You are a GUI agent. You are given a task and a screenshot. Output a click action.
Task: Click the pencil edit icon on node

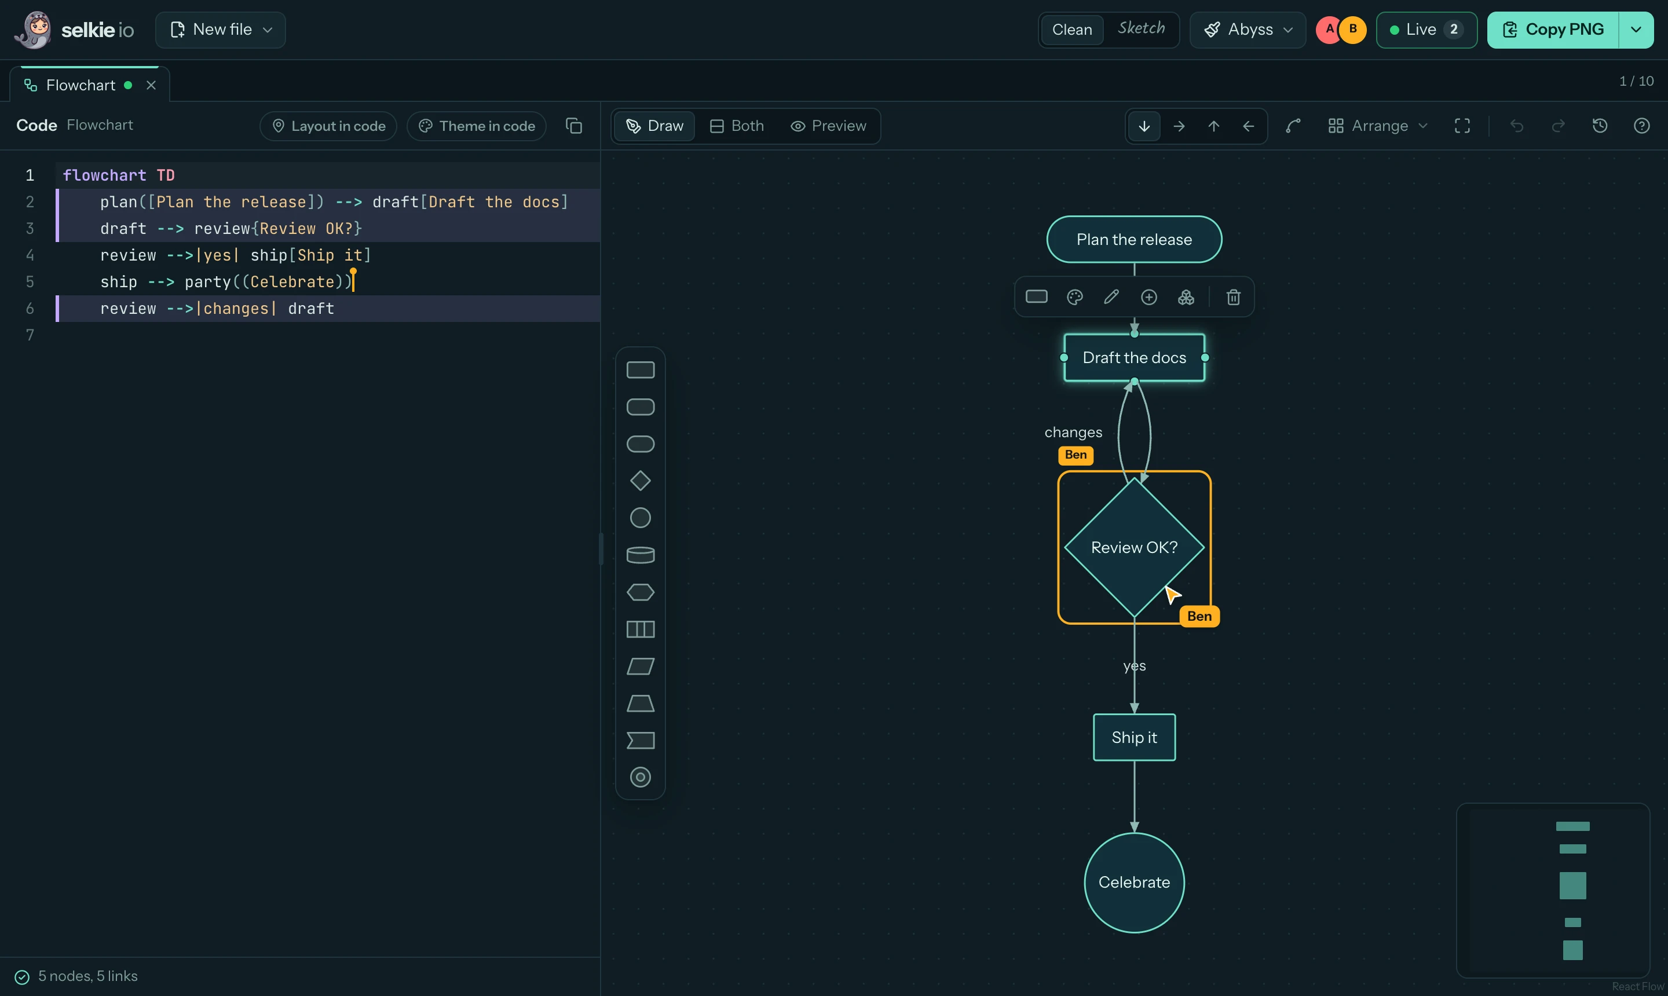pyautogui.click(x=1111, y=296)
